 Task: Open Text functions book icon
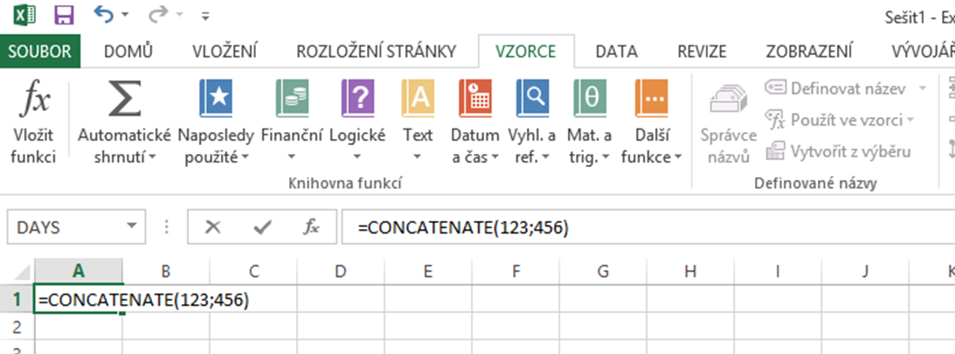click(x=418, y=99)
